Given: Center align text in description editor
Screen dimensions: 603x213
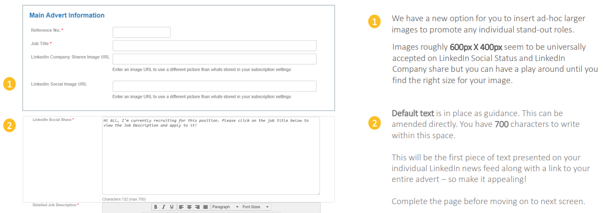Looking at the screenshot, I should coord(189,207).
